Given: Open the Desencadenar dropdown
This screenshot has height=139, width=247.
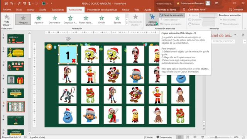Looking at the screenshot, I should point(171,20).
